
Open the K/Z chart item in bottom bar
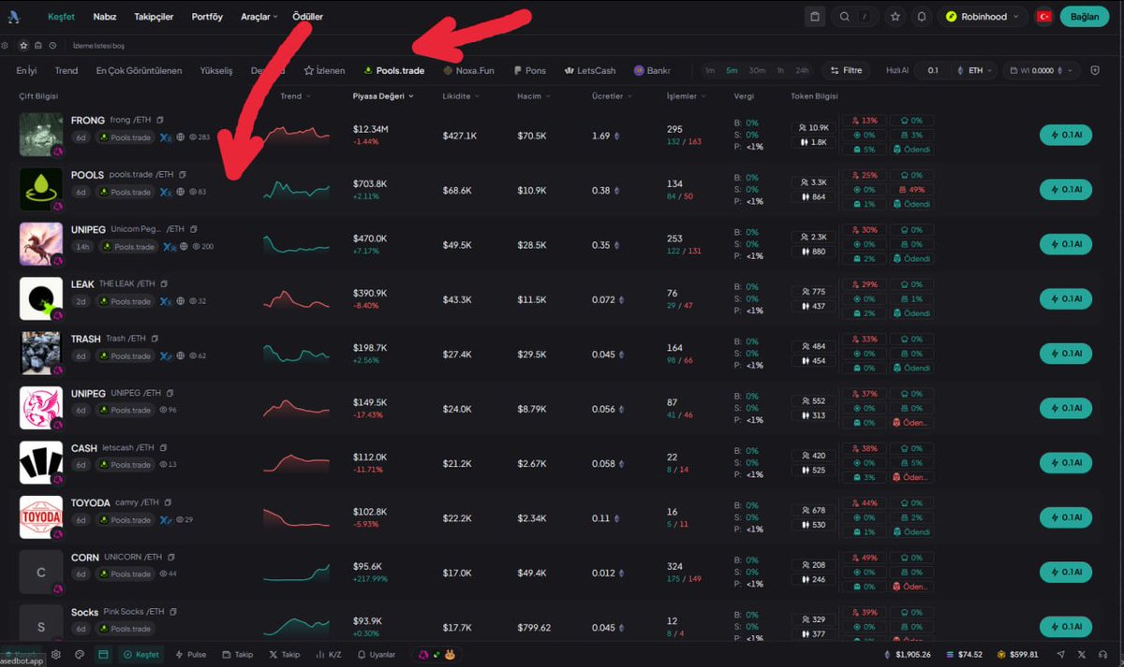[x=329, y=655]
